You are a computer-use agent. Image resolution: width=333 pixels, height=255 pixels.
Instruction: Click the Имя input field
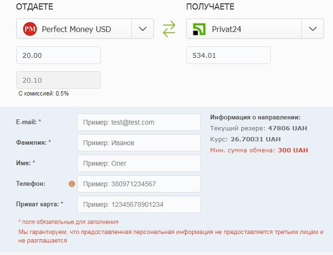[x=139, y=163]
